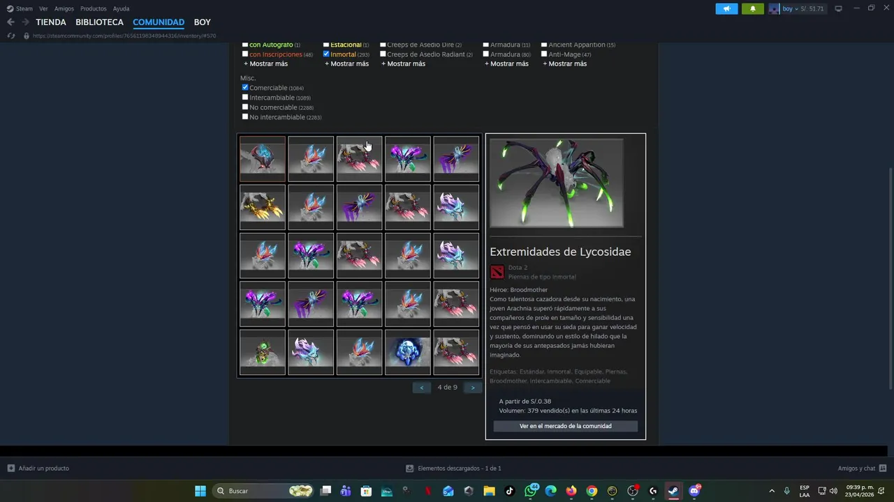Viewport: 894px width, 502px height.
Task: Open the friends chat icon at bottom right
Action: [x=883, y=469]
